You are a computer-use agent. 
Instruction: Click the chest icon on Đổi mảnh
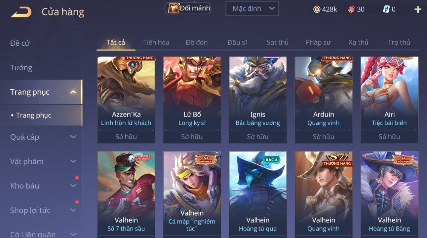pyautogui.click(x=174, y=8)
